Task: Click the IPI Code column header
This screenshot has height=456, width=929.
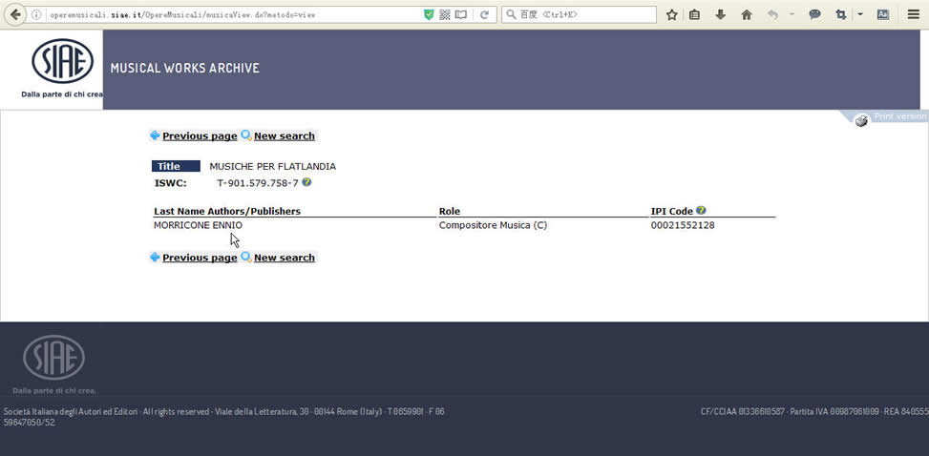Action: [672, 211]
